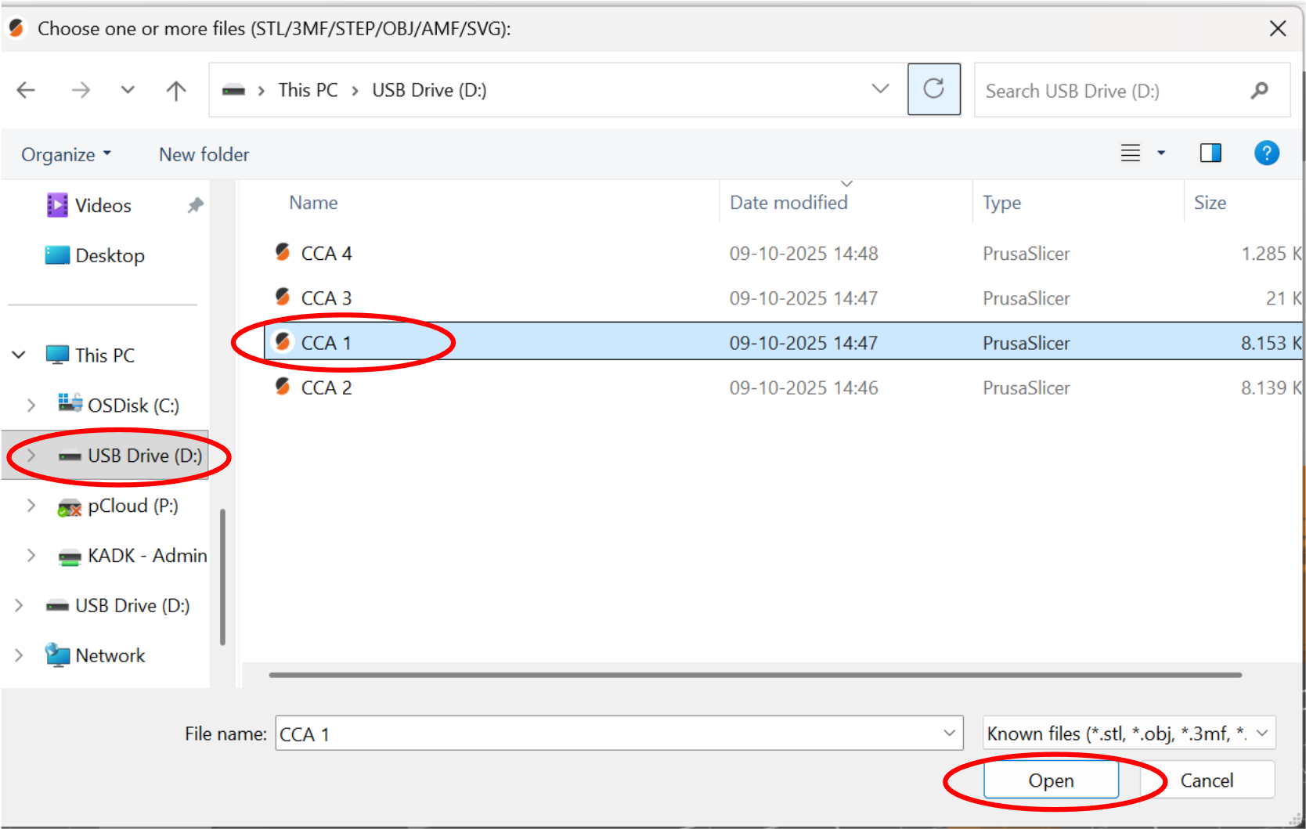Expand the file type filter dropdown
The height and width of the screenshot is (829, 1306).
(x=1261, y=733)
